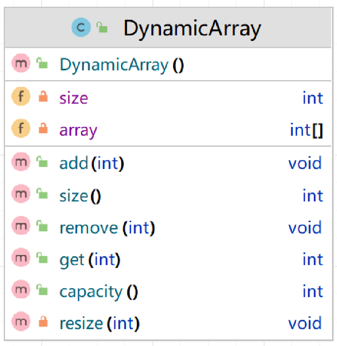The width and height of the screenshot is (337, 346).
Task: Click the public visibility icon in class header
Action: 102,27
